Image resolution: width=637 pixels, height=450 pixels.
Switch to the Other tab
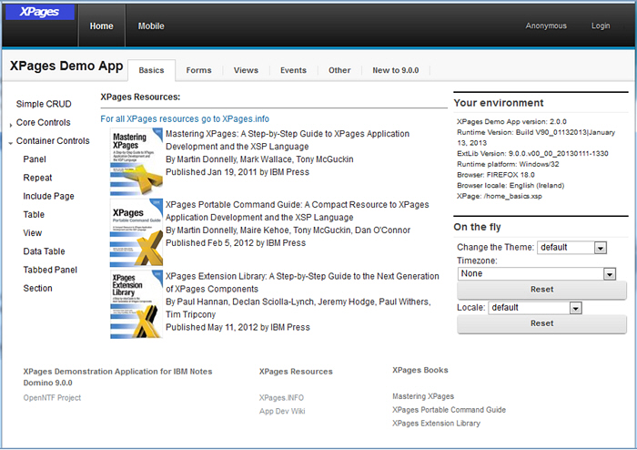click(339, 70)
